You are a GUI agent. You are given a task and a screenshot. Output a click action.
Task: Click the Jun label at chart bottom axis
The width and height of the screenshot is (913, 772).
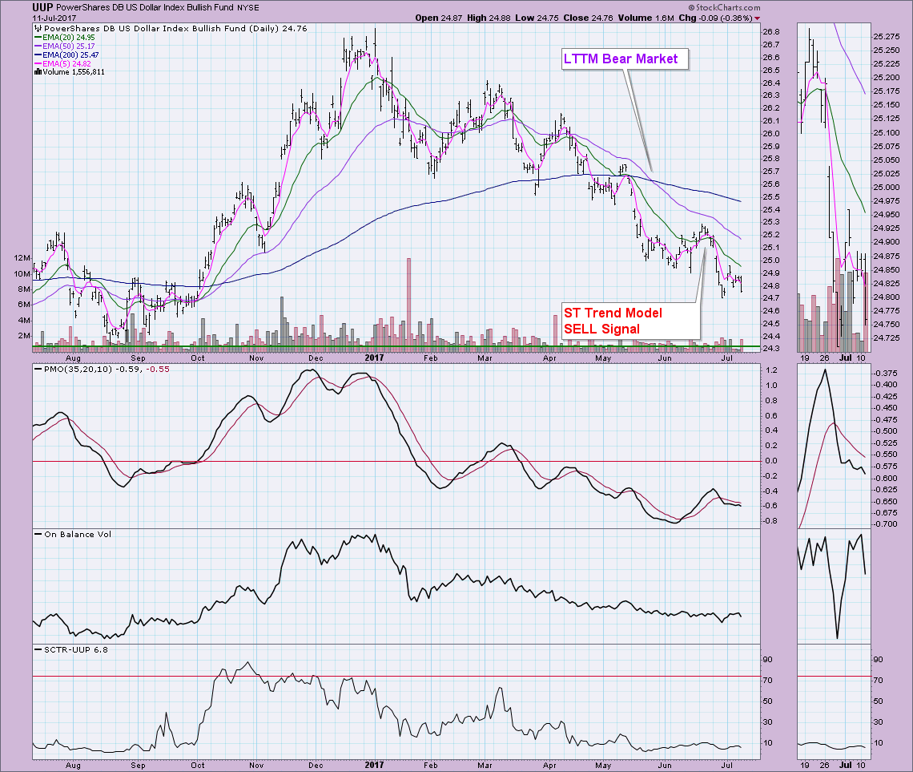(x=665, y=765)
